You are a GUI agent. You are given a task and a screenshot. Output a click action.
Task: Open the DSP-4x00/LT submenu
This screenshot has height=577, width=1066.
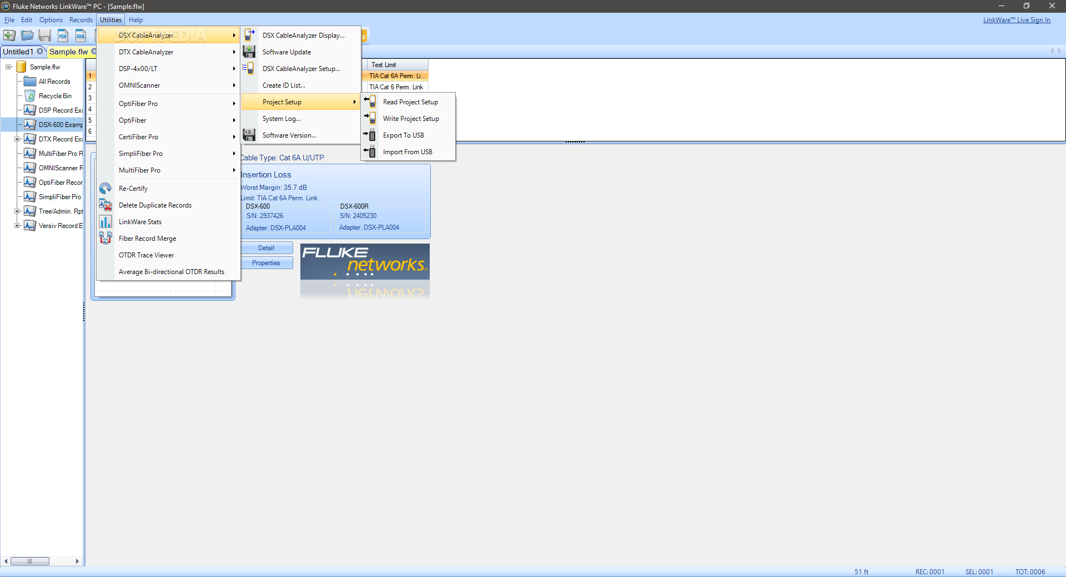(x=168, y=68)
